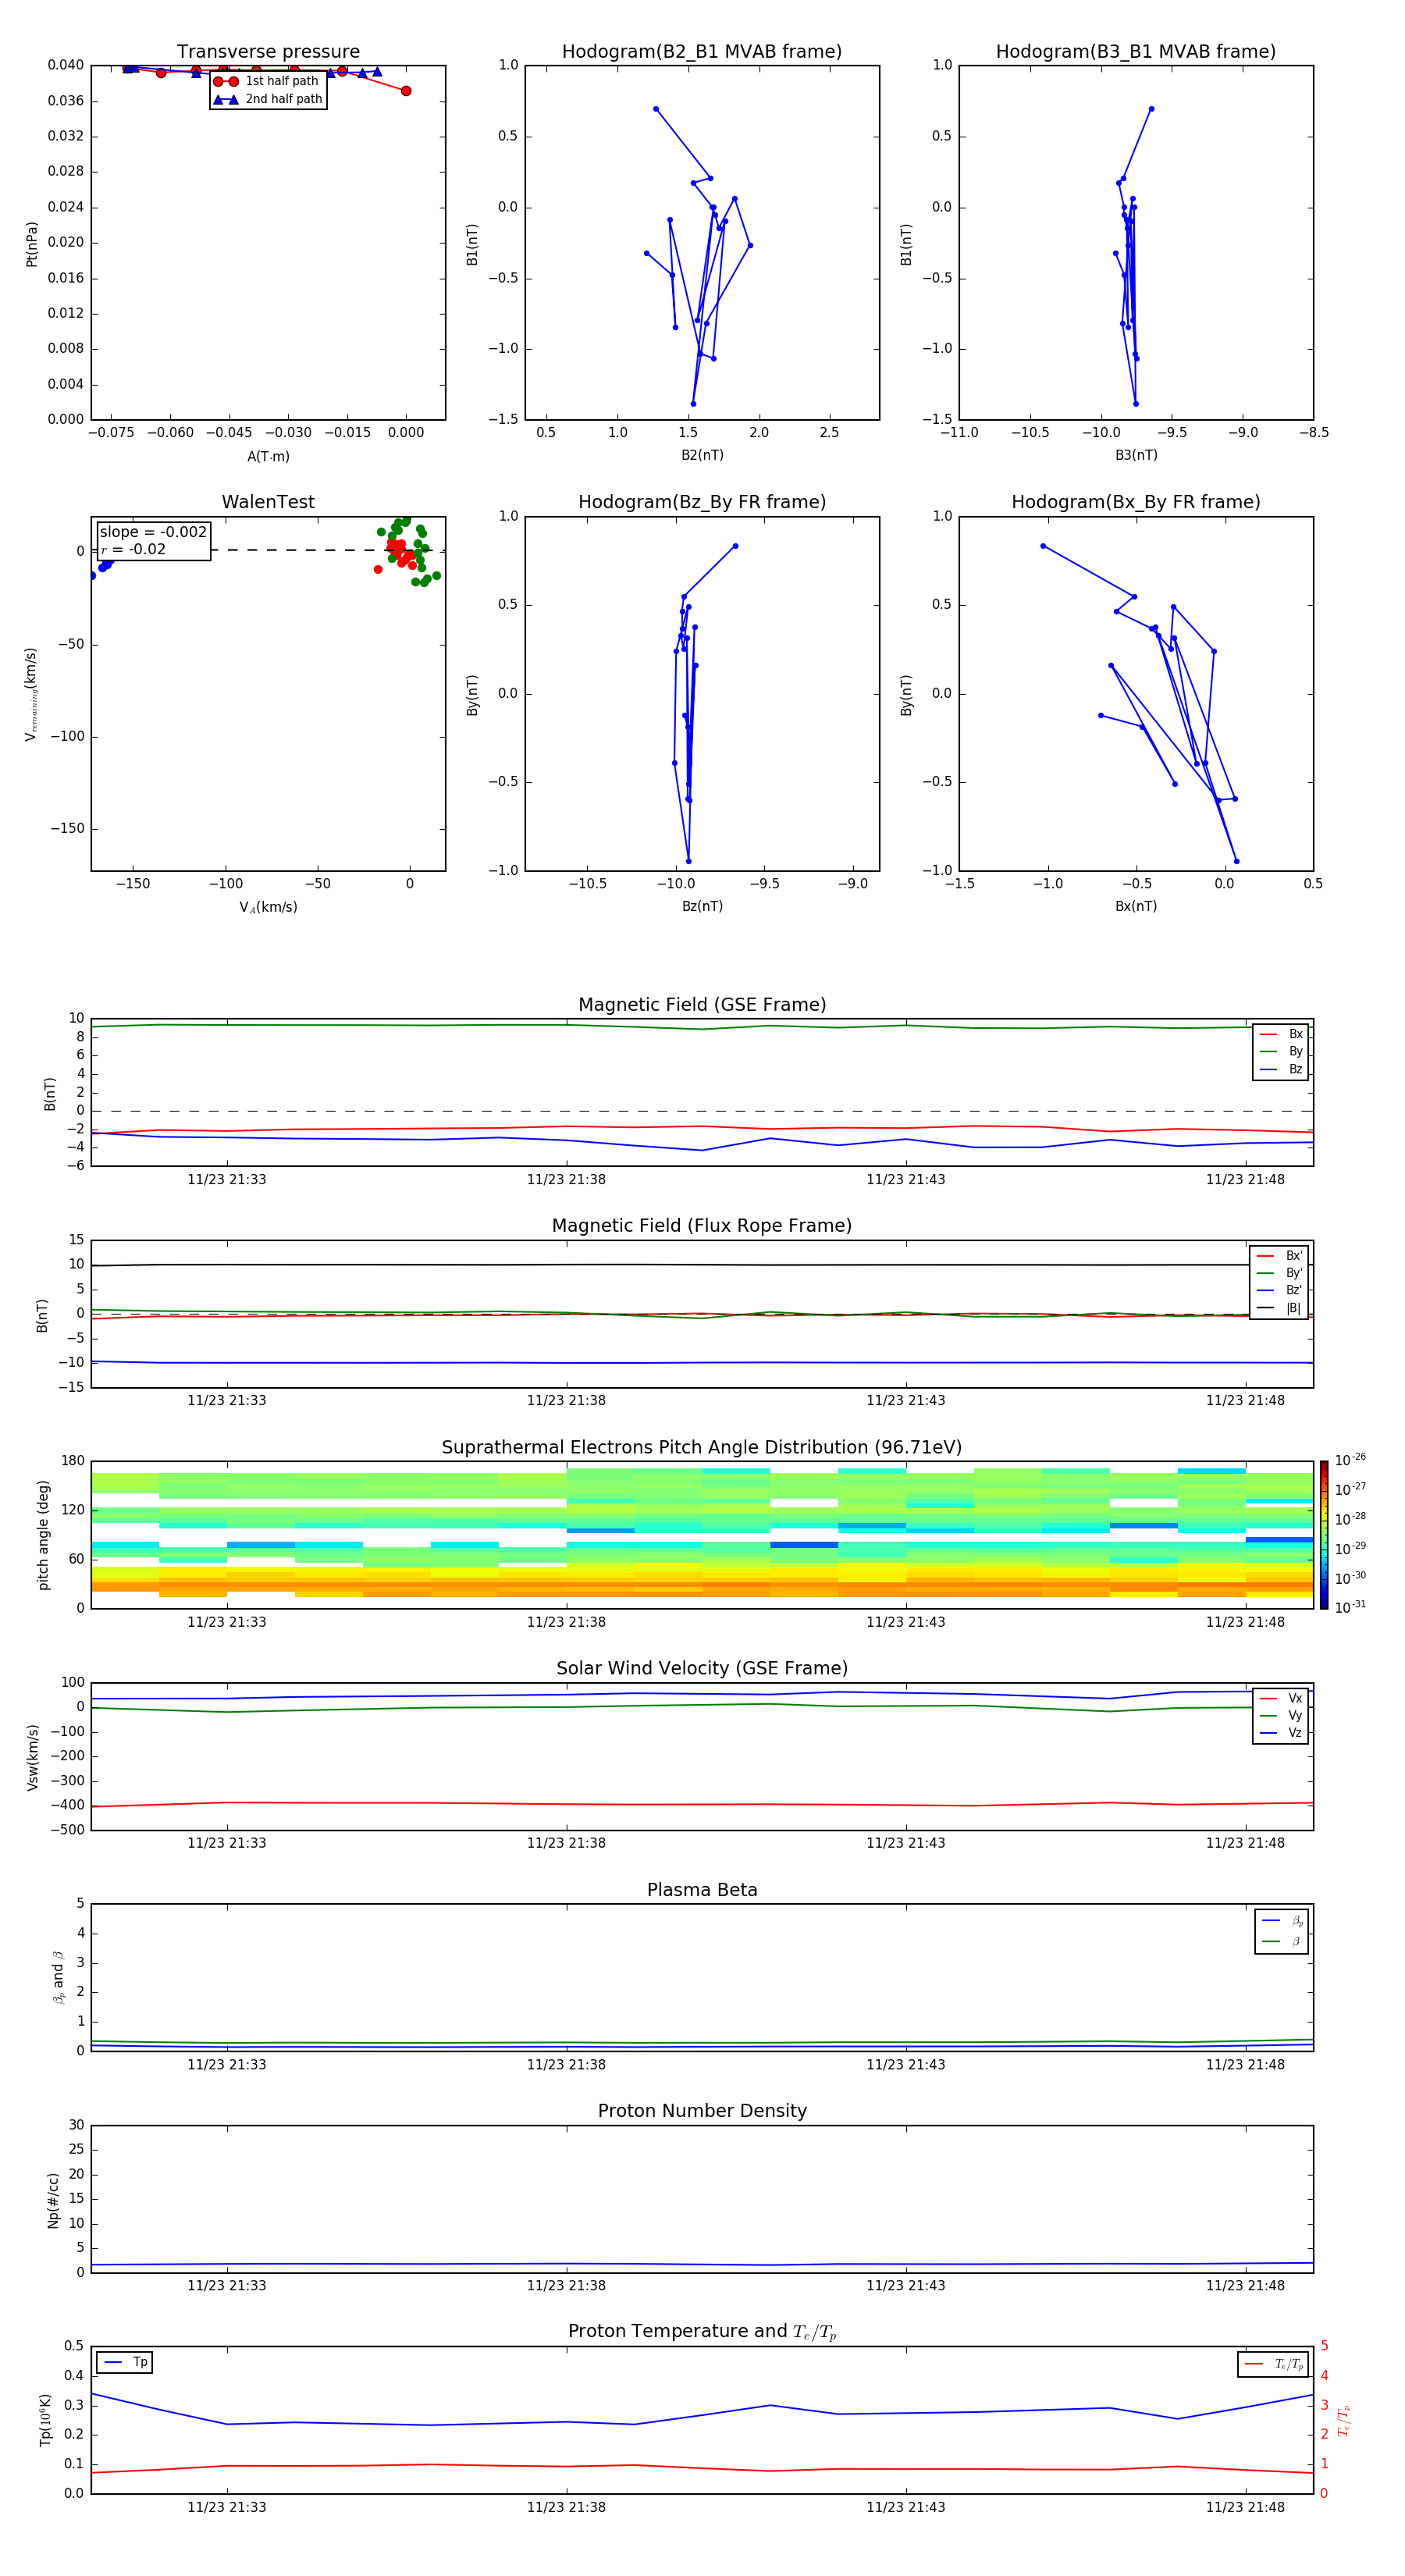The image size is (1405, 2576).
Task: Click the 'Tp(10^6K)' y-axis label
Action: pyautogui.click(x=45, y=2420)
